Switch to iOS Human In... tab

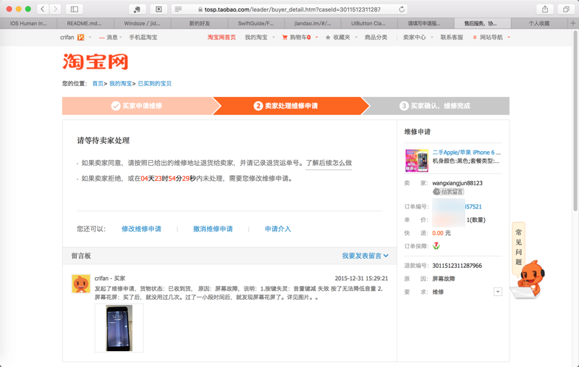(28, 23)
